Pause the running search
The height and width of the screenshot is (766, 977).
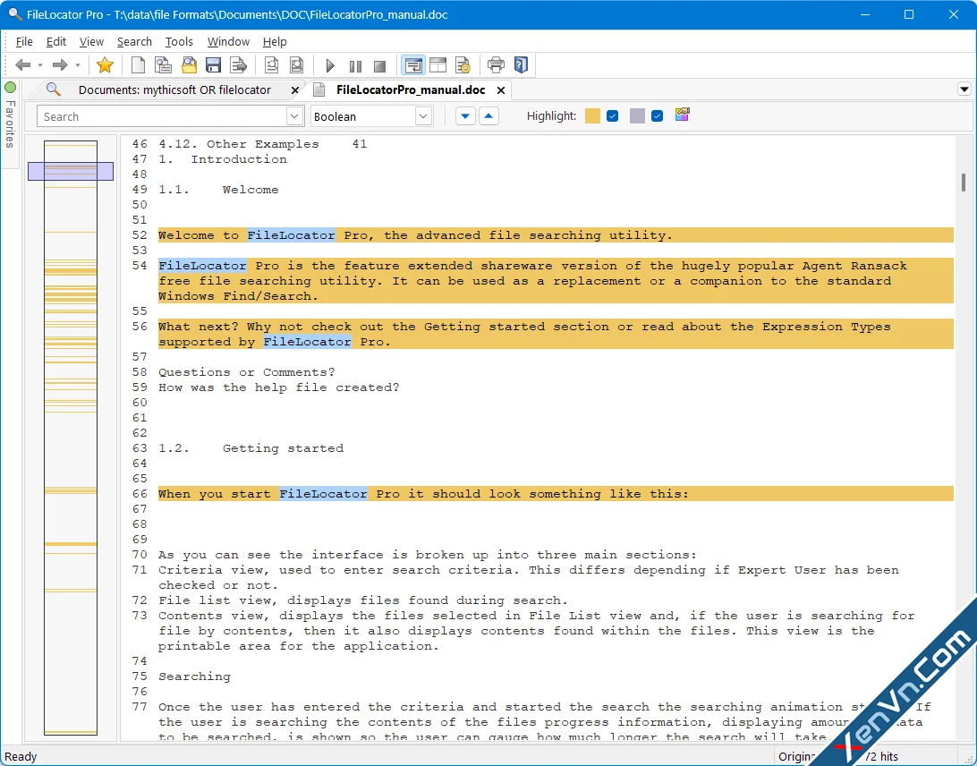click(x=355, y=65)
